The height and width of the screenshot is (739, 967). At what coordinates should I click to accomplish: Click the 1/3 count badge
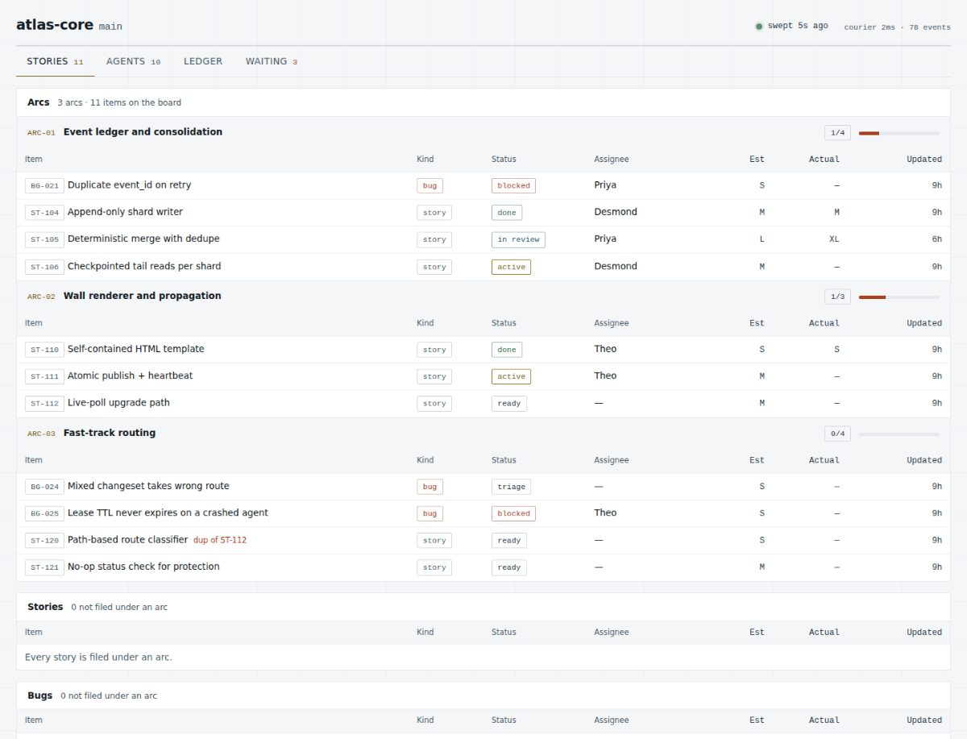point(837,297)
